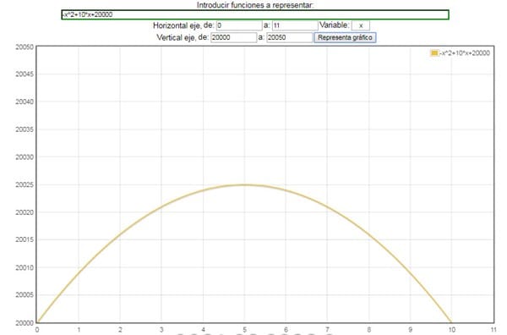
Task: Click the y-axis tick label 20020
Action: [25, 212]
